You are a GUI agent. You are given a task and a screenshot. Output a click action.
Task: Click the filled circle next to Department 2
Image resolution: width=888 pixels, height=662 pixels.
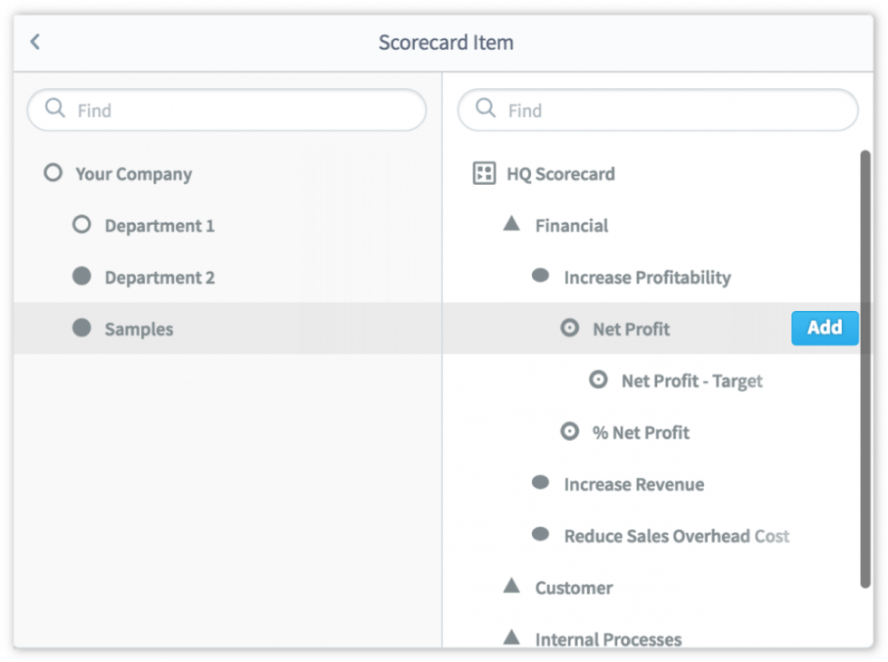82,276
